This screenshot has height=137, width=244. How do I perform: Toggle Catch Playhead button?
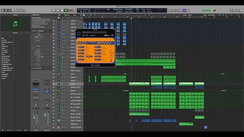(95, 15)
